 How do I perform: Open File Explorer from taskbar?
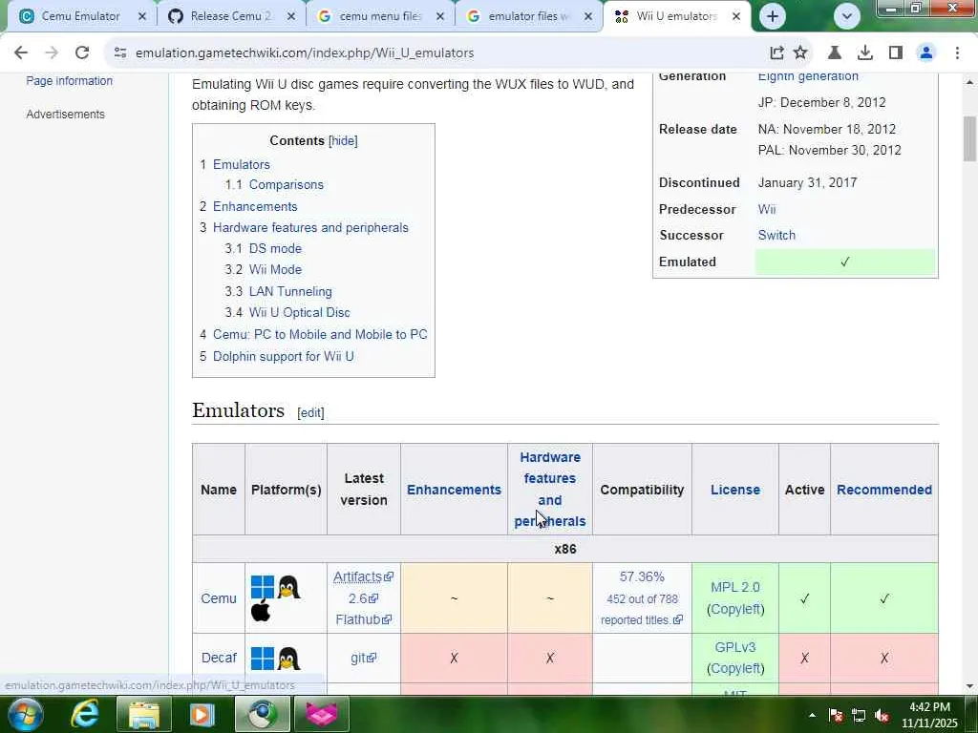click(x=144, y=714)
